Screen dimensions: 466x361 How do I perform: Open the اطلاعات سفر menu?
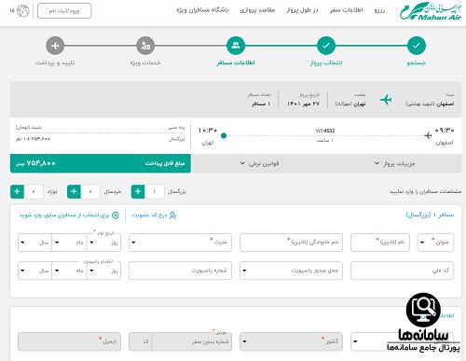click(x=346, y=10)
